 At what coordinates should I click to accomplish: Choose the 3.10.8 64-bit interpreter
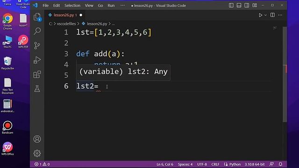click(255, 164)
